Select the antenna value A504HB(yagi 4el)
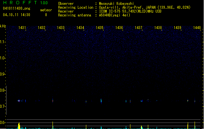The image size is (204, 129). coord(114,15)
